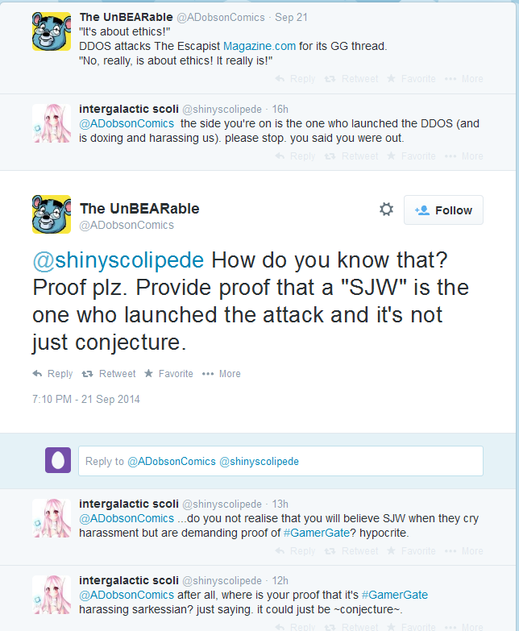The image size is (519, 631).
Task: Follow The UnBEARable account
Action: pos(443,210)
